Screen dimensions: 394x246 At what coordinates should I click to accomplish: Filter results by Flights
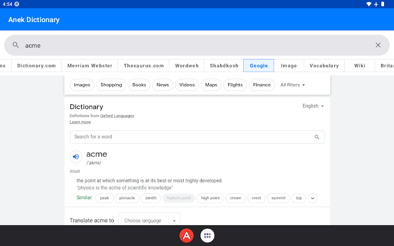pos(235,85)
